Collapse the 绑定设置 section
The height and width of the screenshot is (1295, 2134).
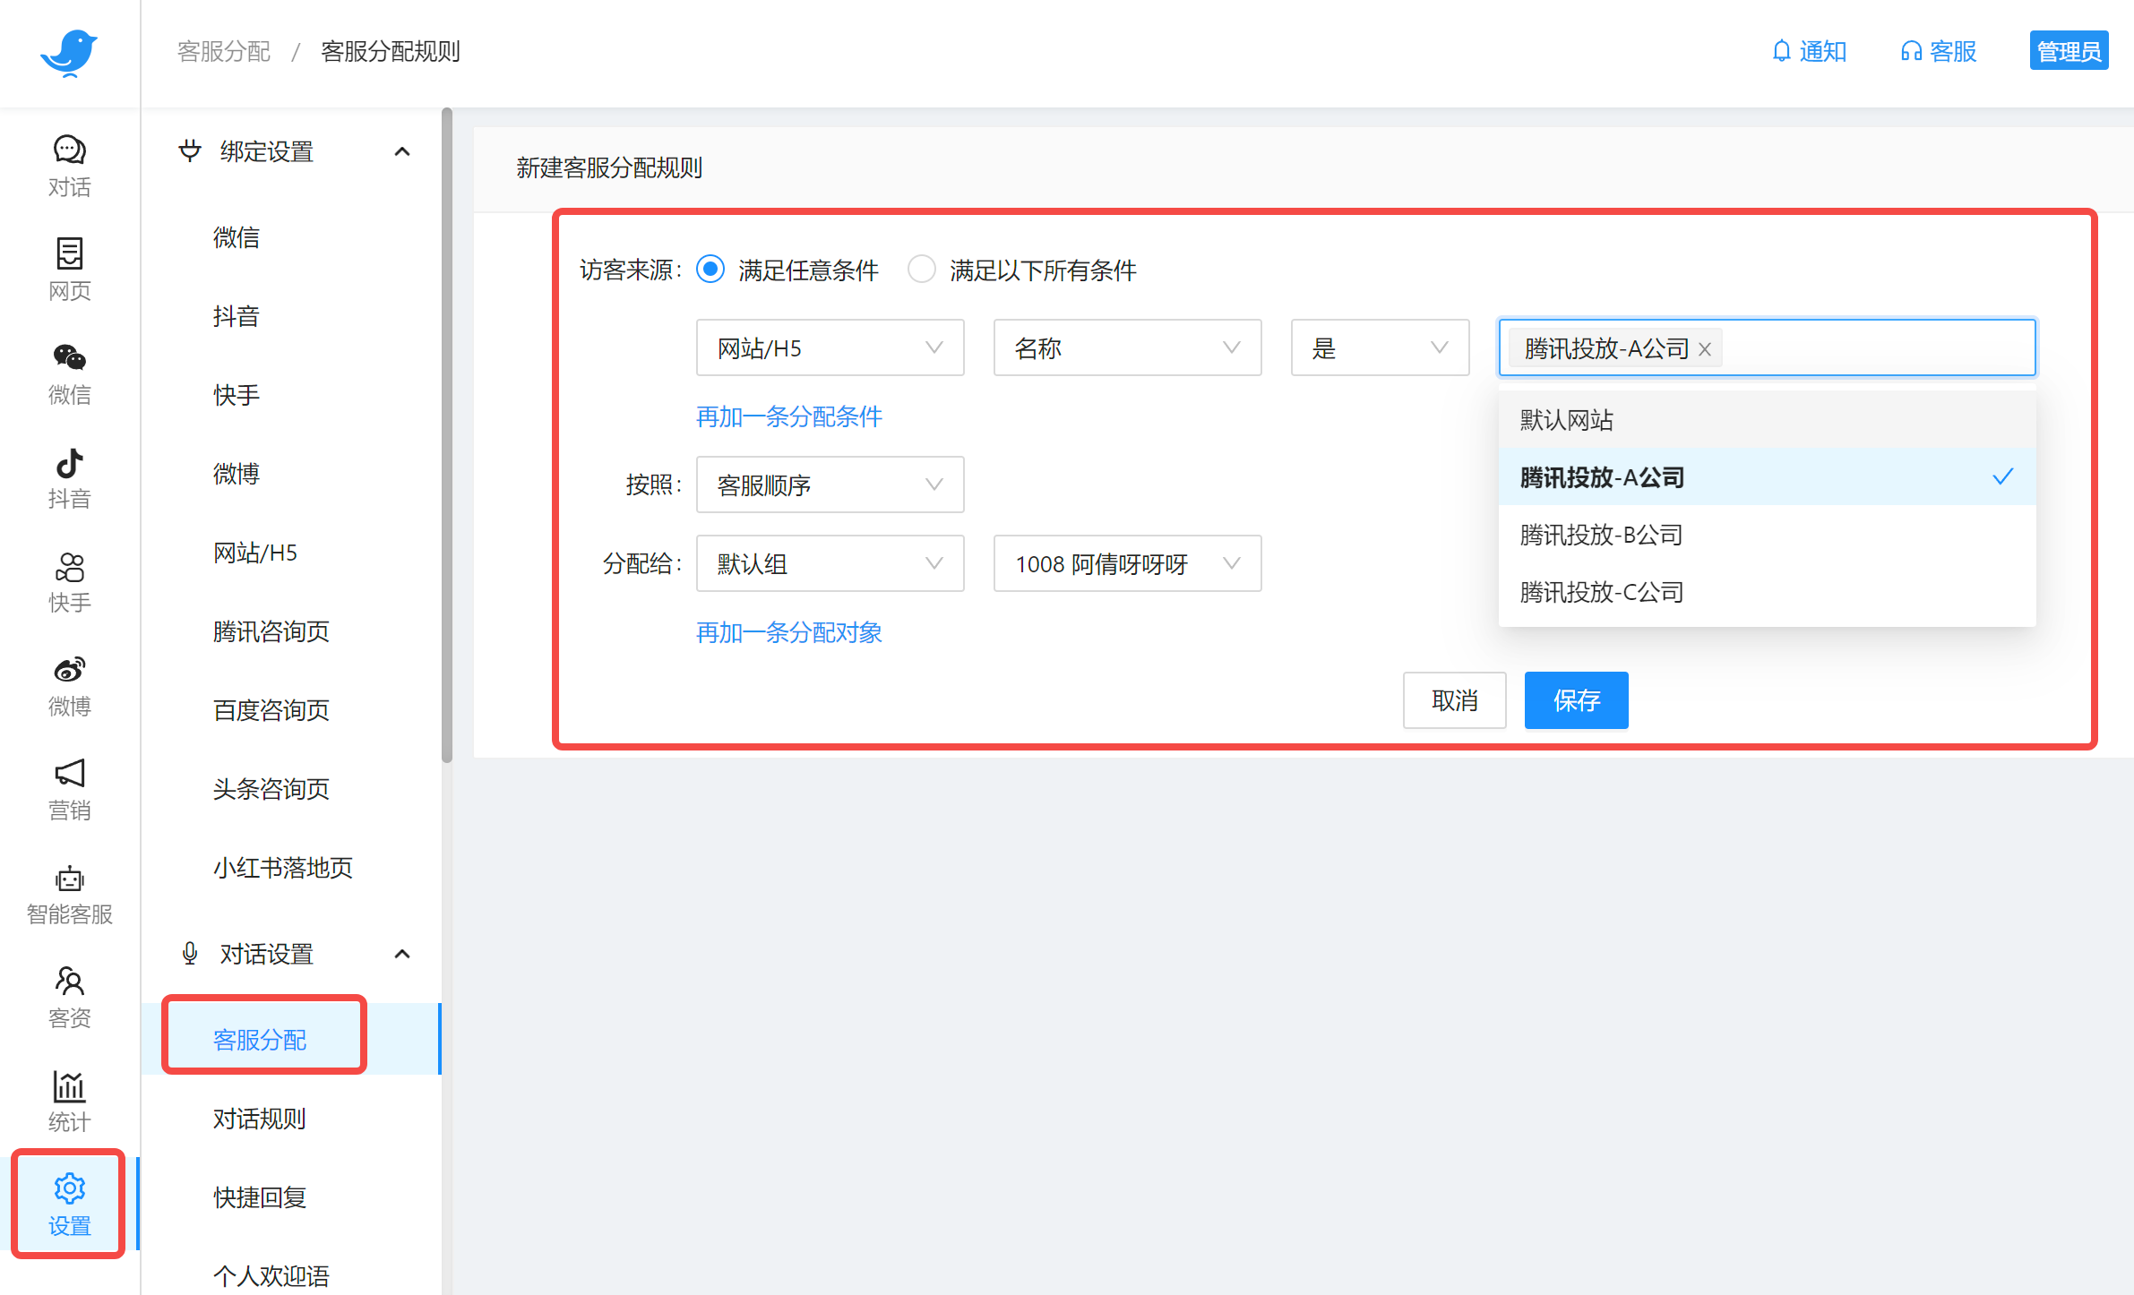point(402,151)
